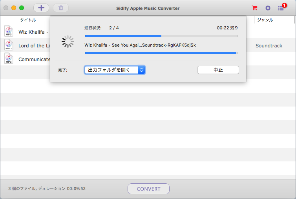Select the Communicate track title
Image resolution: width=296 pixels, height=199 pixels.
click(35, 60)
